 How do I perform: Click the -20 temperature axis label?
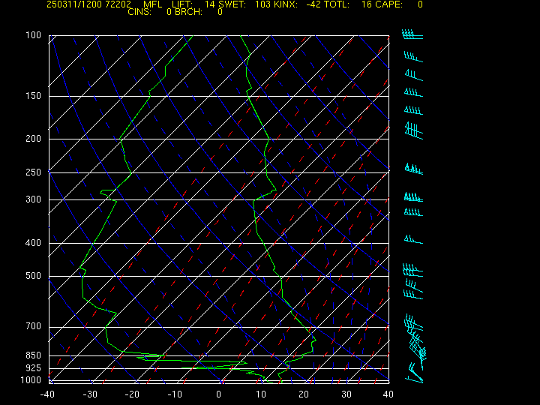click(x=132, y=394)
